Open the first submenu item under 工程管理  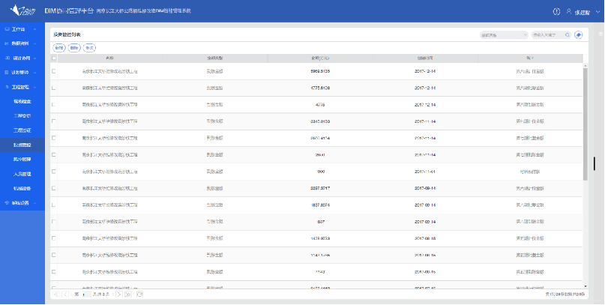coord(22,101)
